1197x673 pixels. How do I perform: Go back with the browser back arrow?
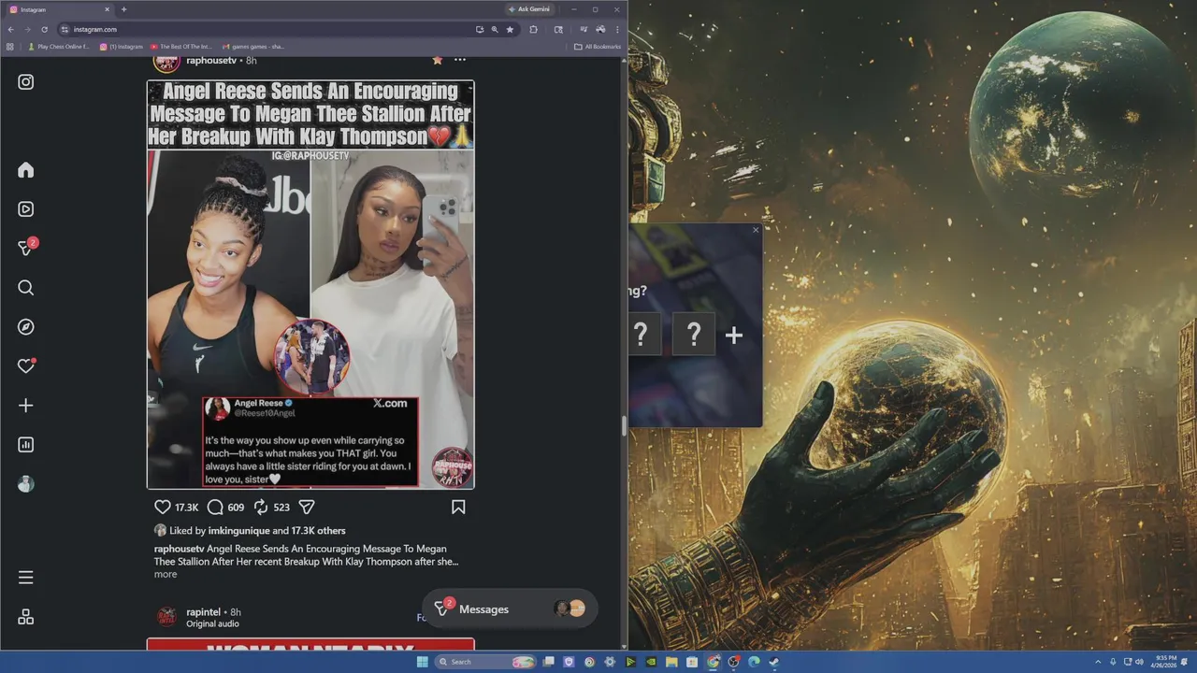pos(10,29)
